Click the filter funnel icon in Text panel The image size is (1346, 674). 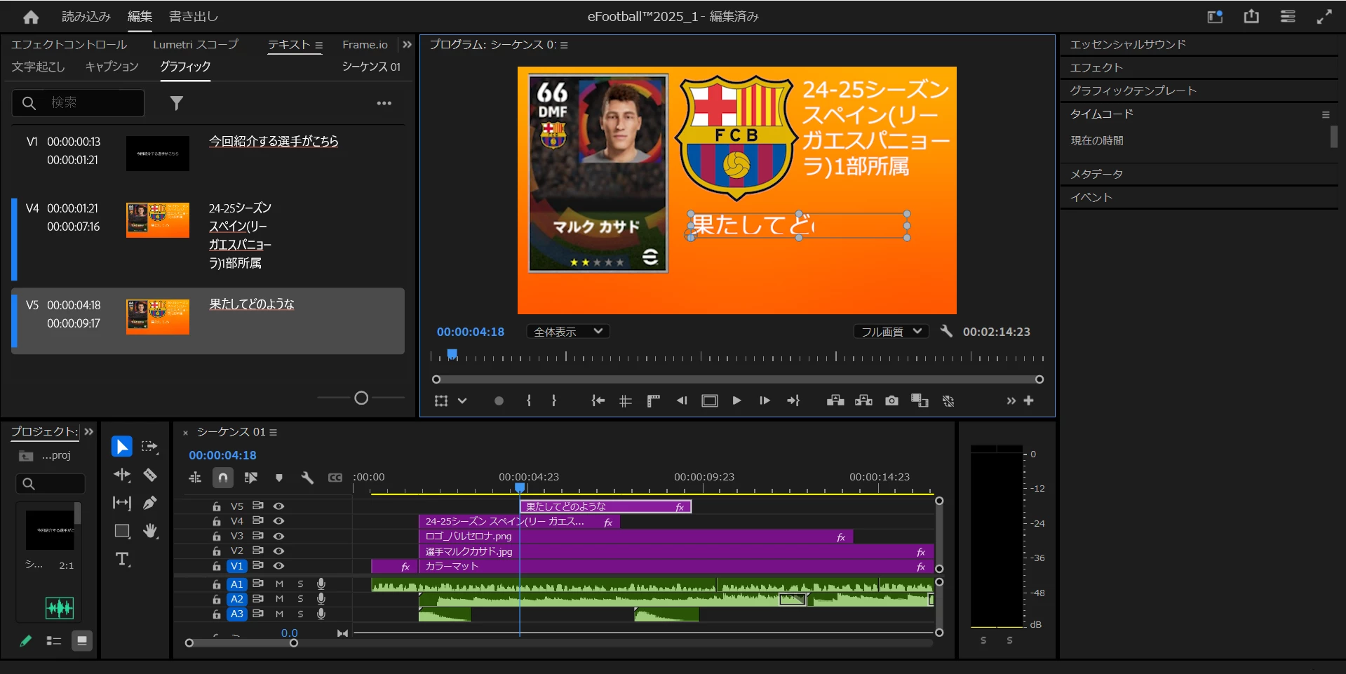tap(177, 103)
